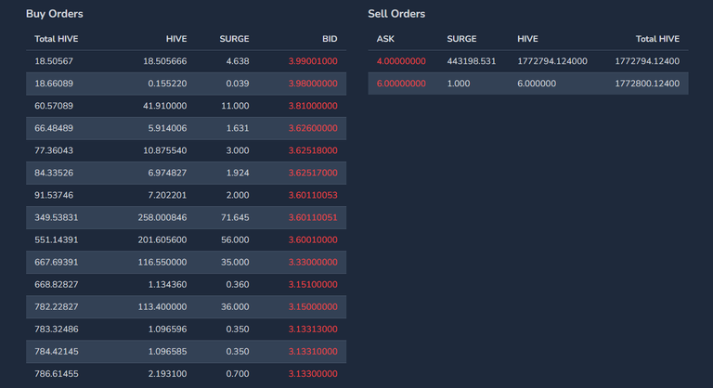
Task: Choose the 3.62518000 buy order
Action: pyautogui.click(x=186, y=150)
